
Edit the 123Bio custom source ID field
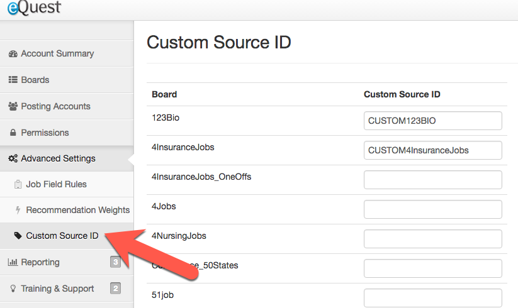coord(433,121)
